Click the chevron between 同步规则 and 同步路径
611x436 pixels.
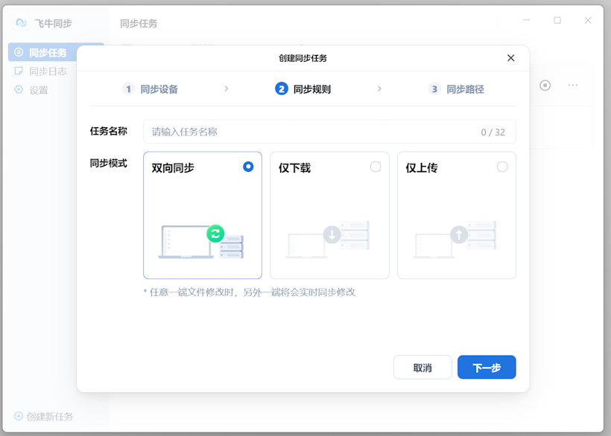pos(380,88)
